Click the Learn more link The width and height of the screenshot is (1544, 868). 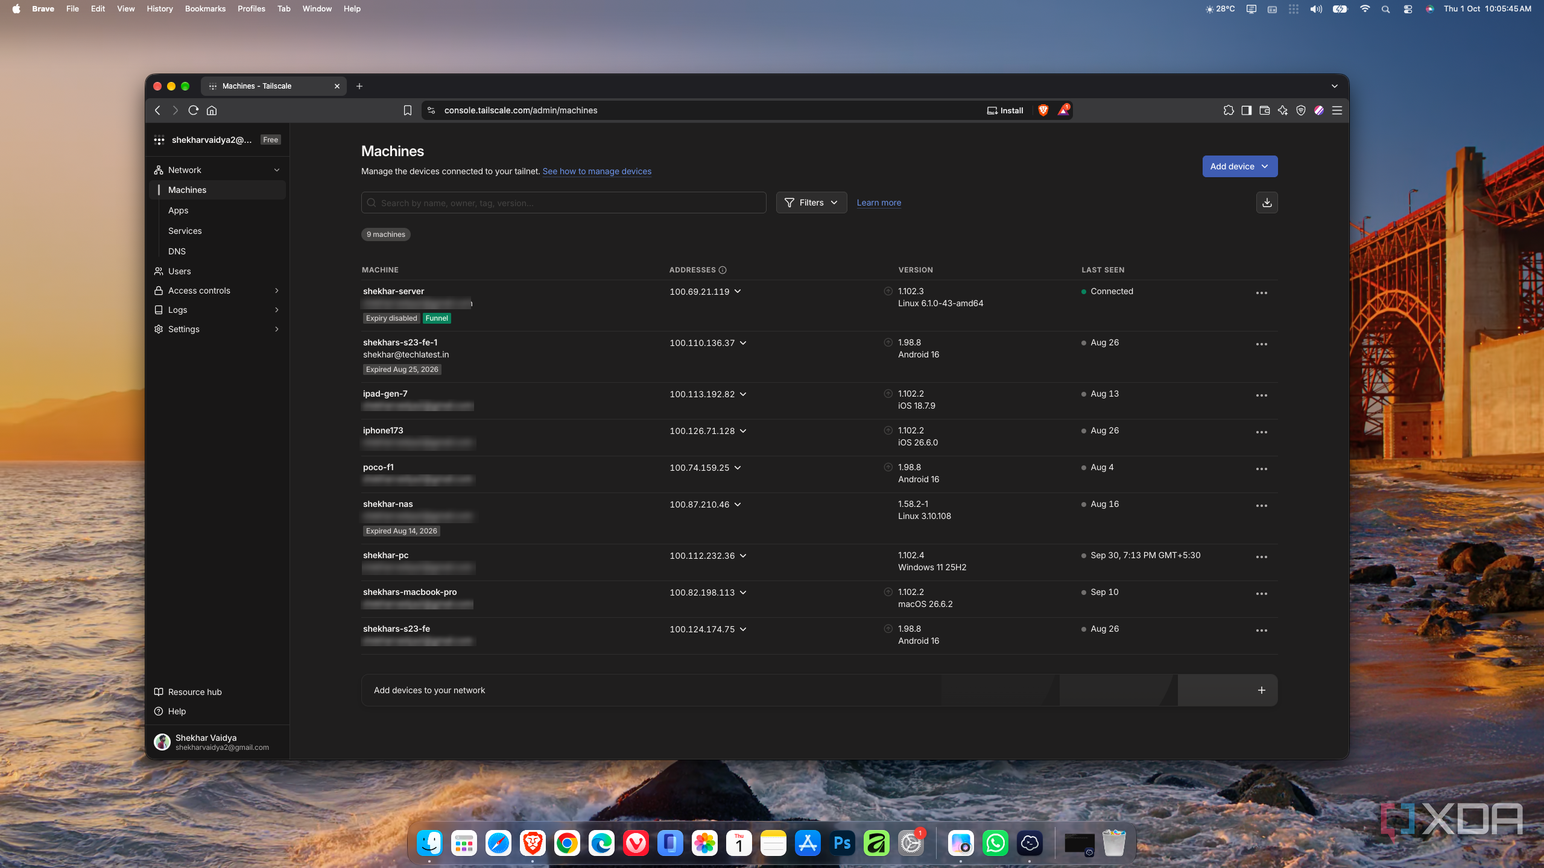point(879,203)
